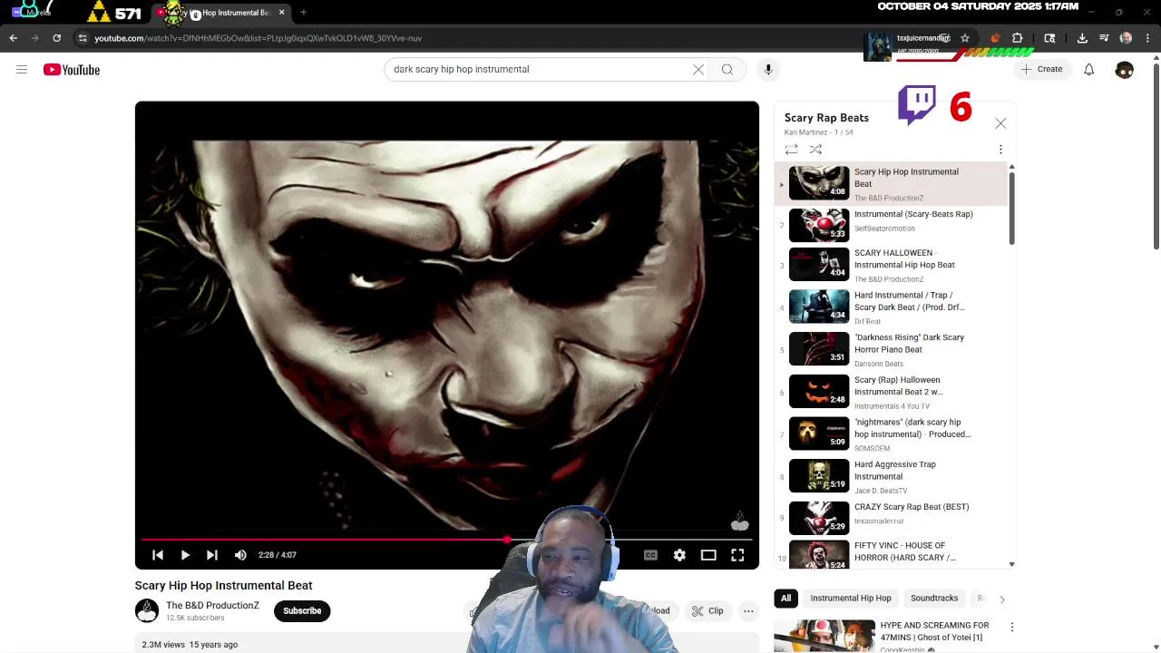
Task: Open browser downloads icon
Action: [x=1082, y=38]
